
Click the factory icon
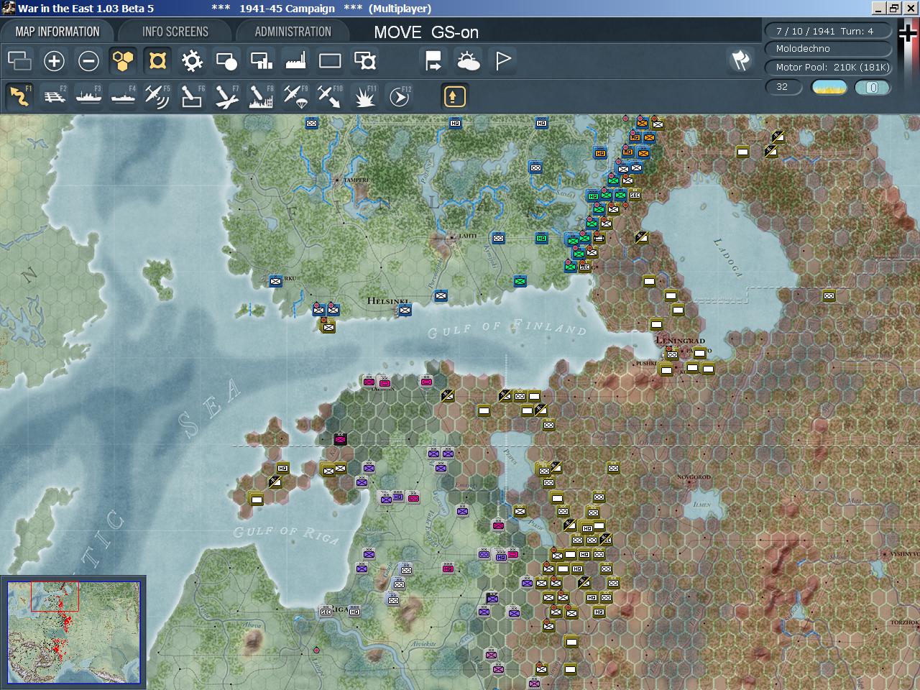[295, 61]
